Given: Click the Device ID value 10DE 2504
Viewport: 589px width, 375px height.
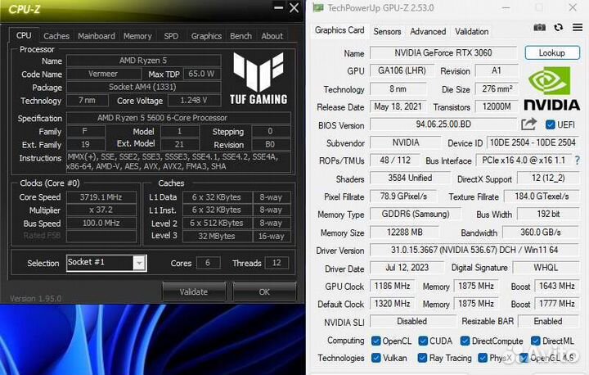Looking at the screenshot, I should pyautogui.click(x=533, y=142).
